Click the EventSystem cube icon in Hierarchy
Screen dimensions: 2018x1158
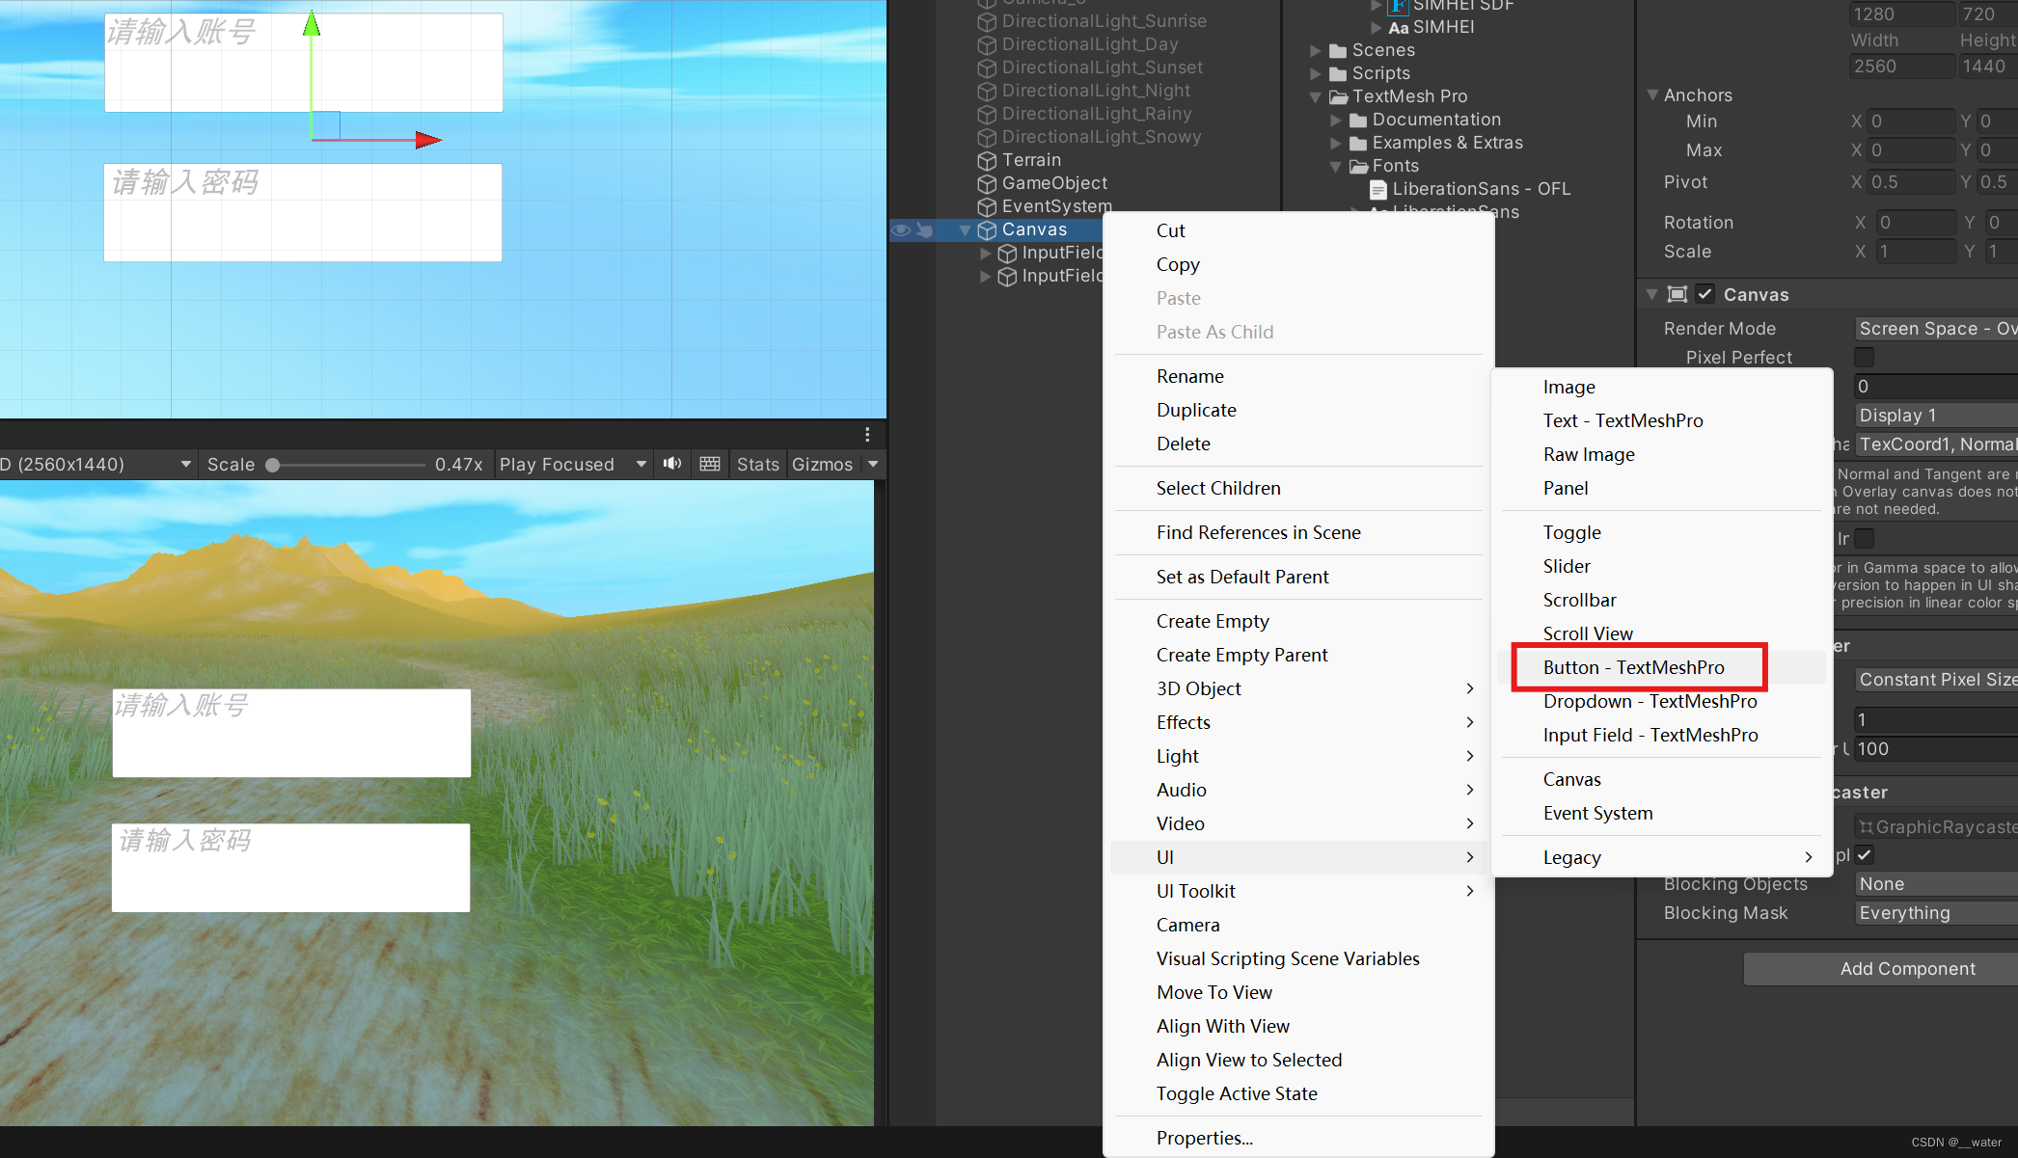point(987,207)
